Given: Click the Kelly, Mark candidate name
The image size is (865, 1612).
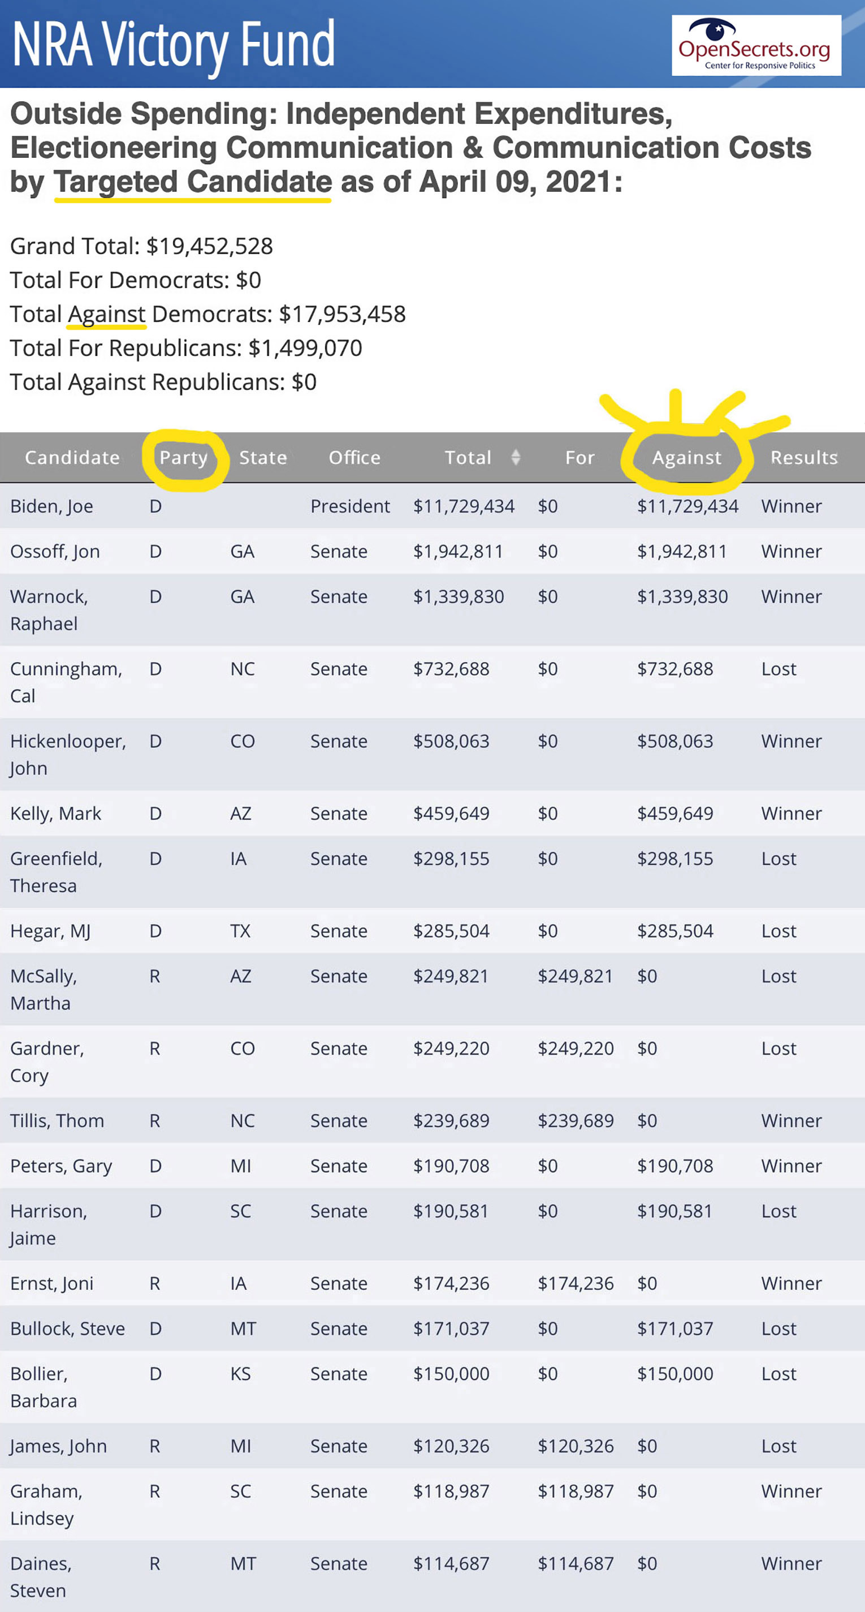Looking at the screenshot, I should pos(55,814).
